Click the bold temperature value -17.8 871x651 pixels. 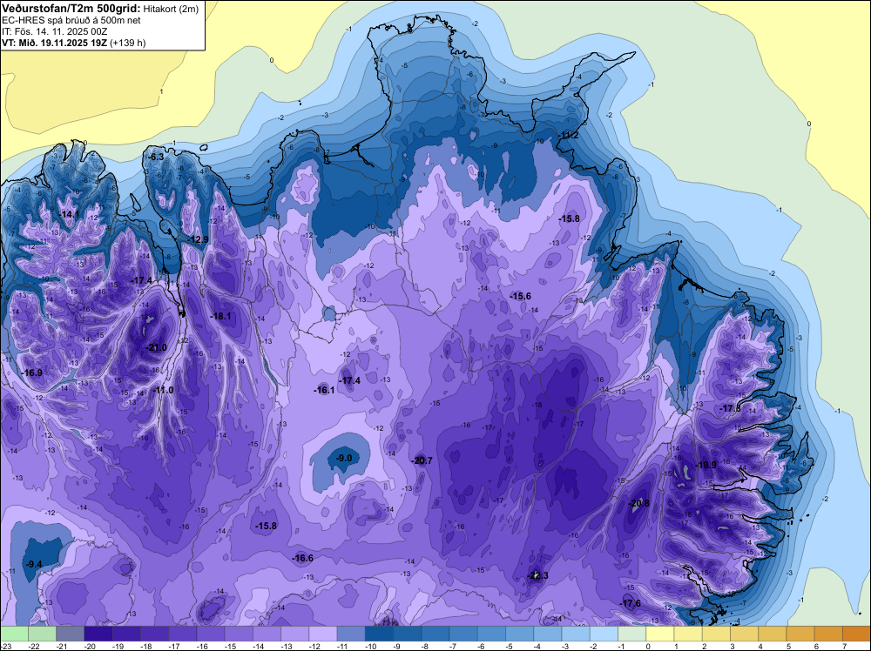[731, 408]
